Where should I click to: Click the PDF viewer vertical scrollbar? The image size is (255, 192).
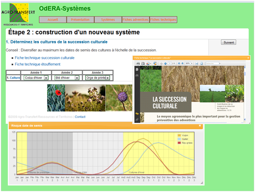[245, 94]
